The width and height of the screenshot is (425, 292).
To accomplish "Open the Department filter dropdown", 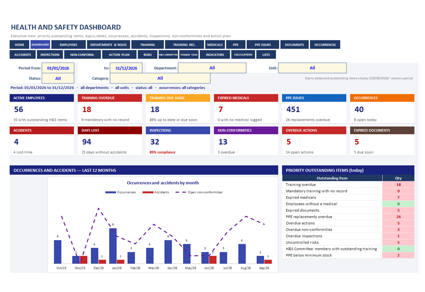I will 212,68.
